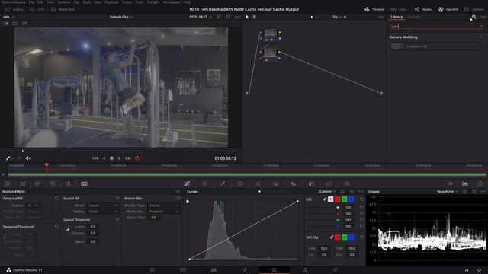488x274 pixels.
Task: Select the pan hand tool in node editor
Action: (x=254, y=17)
